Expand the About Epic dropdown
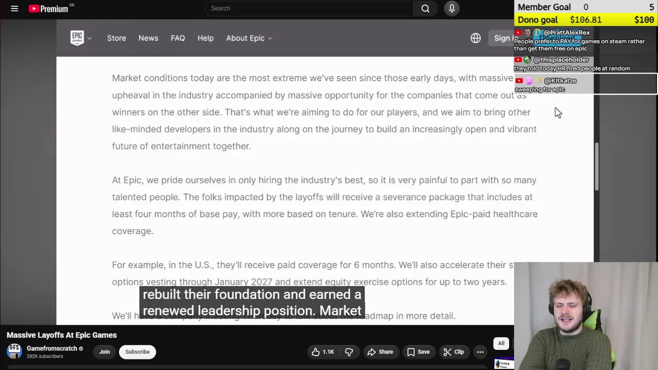658x370 pixels. [x=249, y=38]
